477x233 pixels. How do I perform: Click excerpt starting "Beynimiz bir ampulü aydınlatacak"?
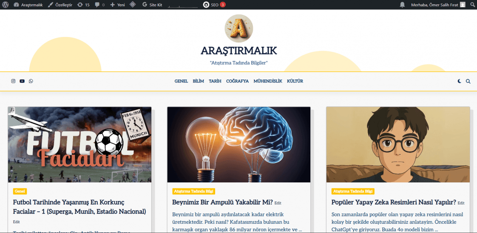(x=237, y=222)
